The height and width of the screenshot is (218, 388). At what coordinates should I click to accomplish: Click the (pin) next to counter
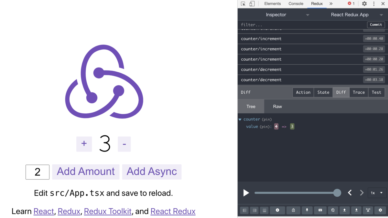pos(267,119)
